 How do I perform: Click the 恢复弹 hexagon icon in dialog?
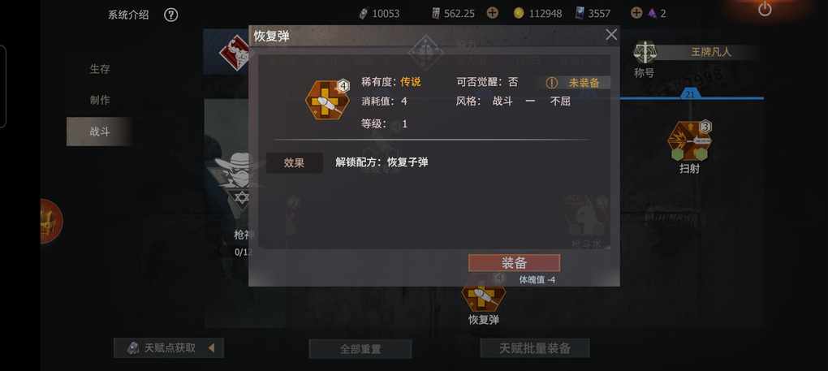click(327, 101)
